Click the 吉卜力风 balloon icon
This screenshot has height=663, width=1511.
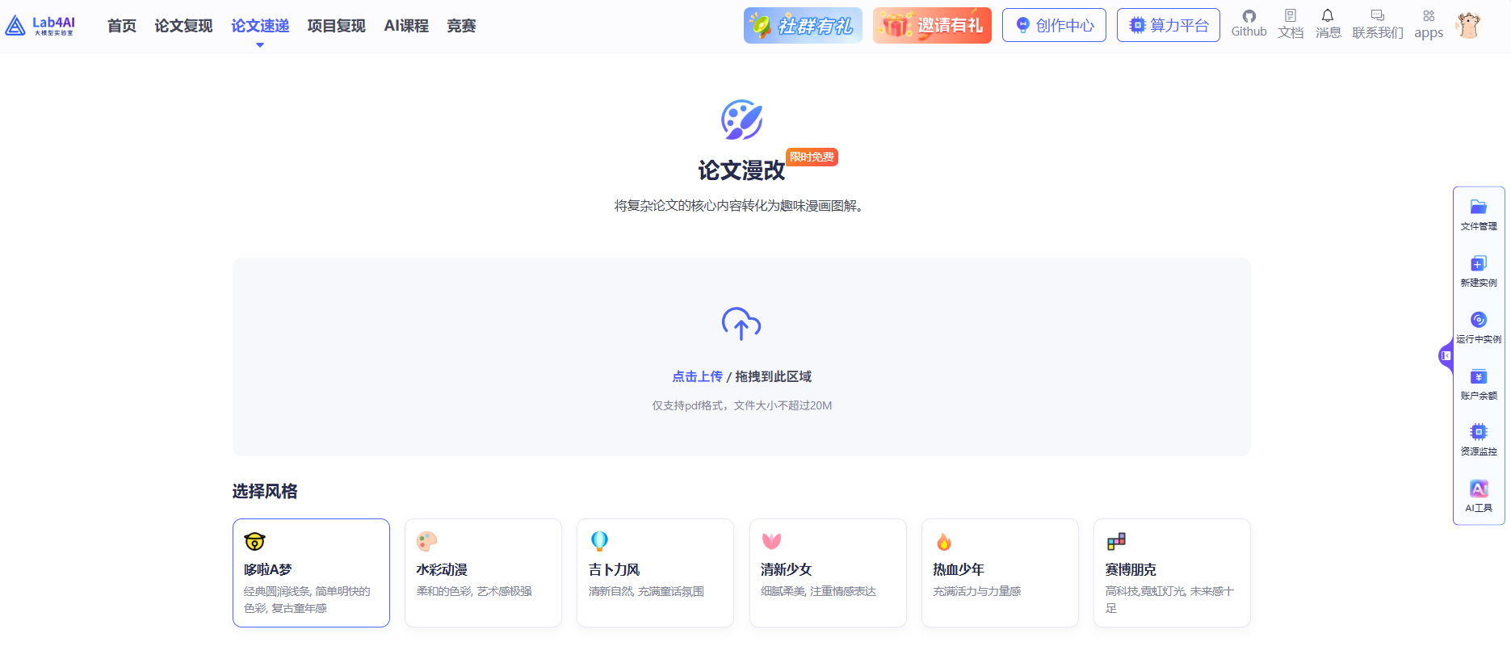(x=599, y=541)
